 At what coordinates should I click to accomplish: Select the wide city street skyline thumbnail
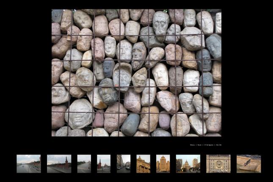188,163
